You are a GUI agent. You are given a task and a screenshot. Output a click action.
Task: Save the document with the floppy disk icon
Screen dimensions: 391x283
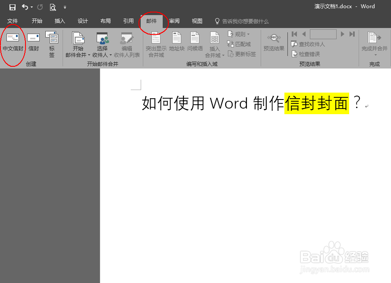click(13, 7)
